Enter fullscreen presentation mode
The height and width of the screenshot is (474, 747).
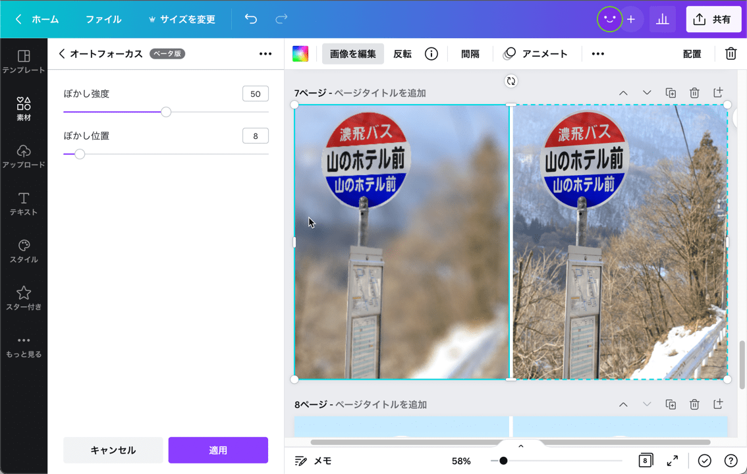(x=672, y=461)
